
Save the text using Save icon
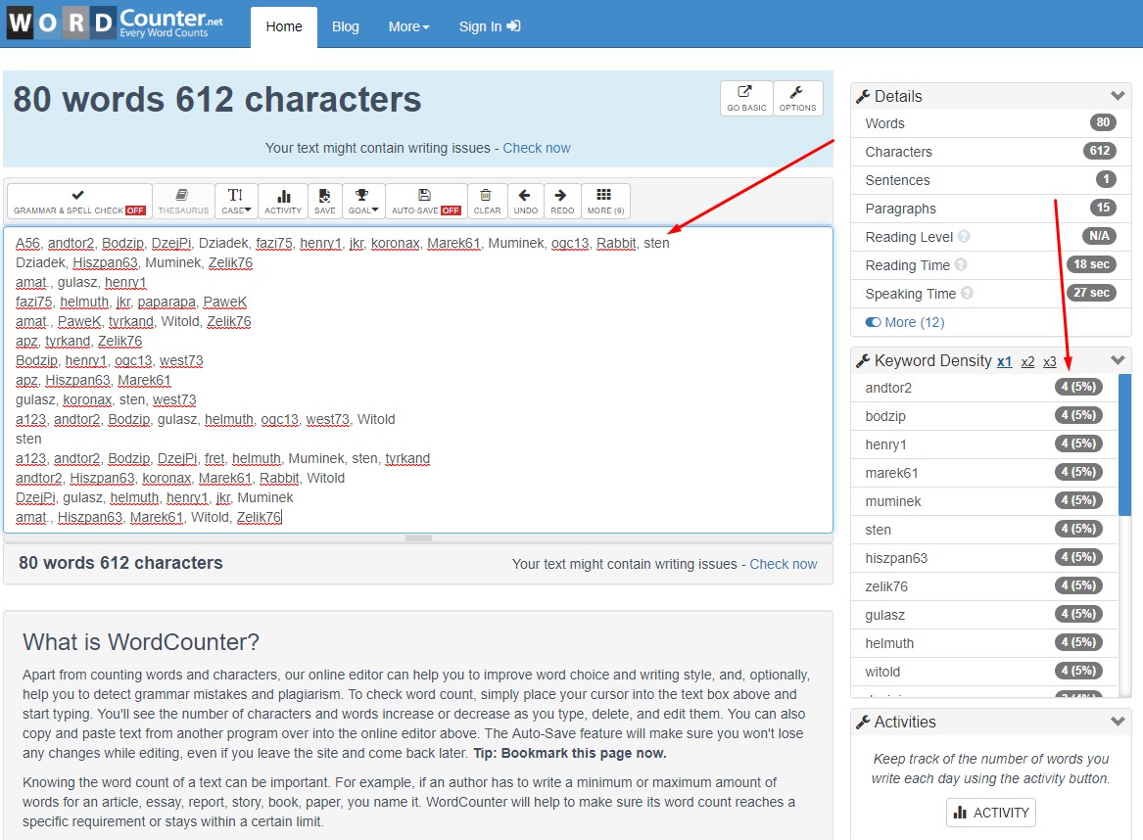point(324,201)
